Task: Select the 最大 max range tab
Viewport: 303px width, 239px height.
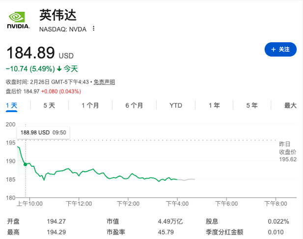Action: coord(290,105)
